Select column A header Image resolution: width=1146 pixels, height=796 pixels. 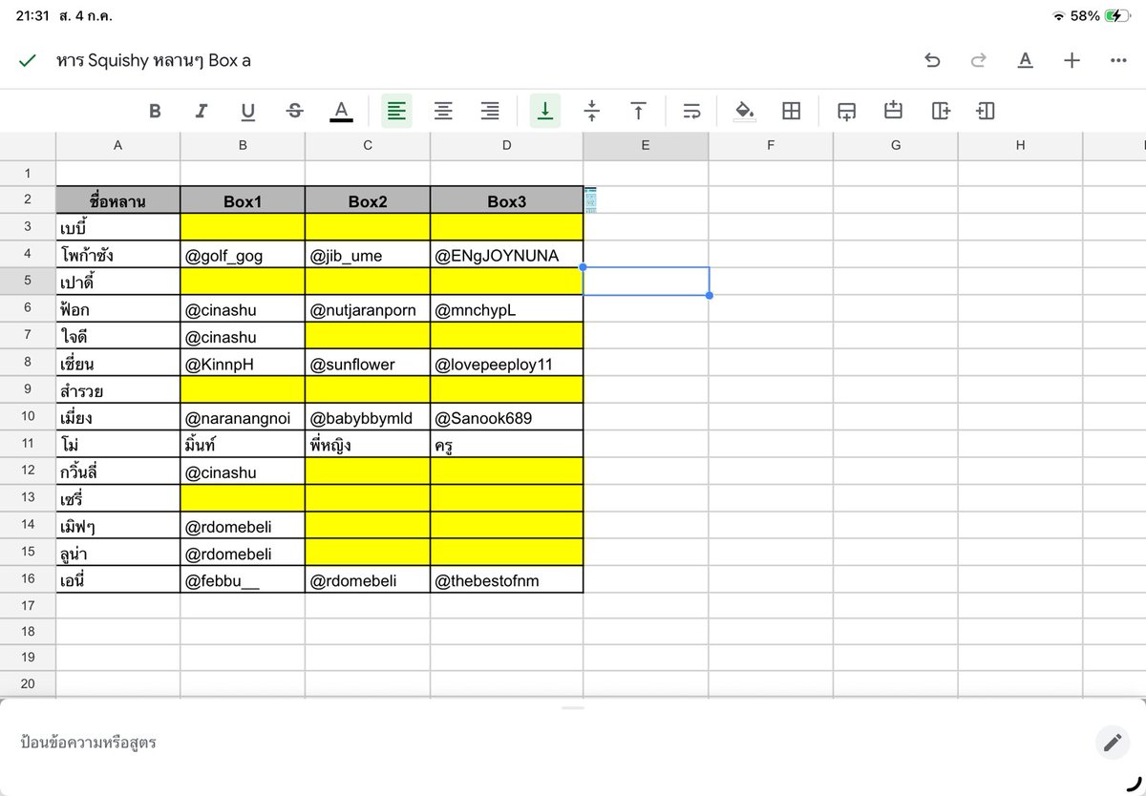coord(117,146)
